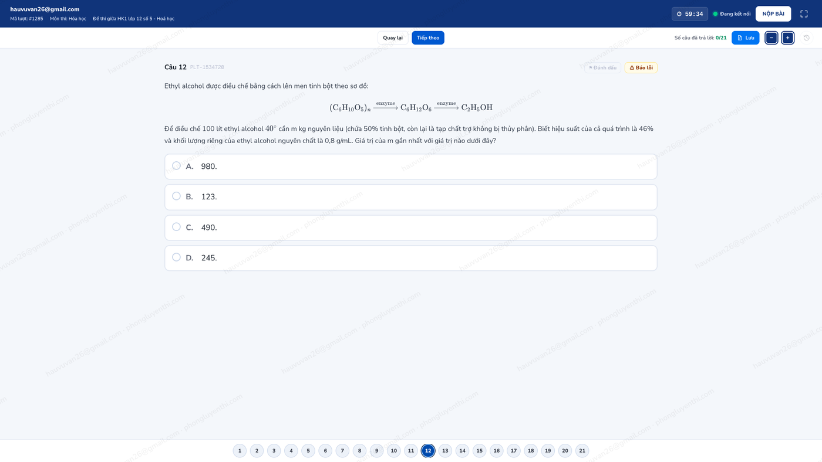
Task: Jump to question 6
Action: [x=325, y=451]
